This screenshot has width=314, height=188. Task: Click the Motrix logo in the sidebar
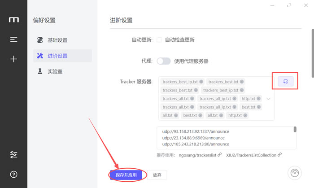14,20
